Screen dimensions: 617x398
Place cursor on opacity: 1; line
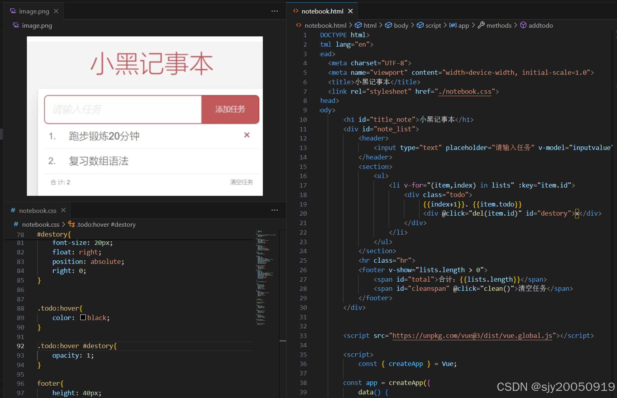(73, 355)
